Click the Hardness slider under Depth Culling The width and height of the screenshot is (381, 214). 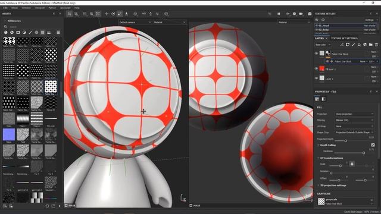[354, 153]
